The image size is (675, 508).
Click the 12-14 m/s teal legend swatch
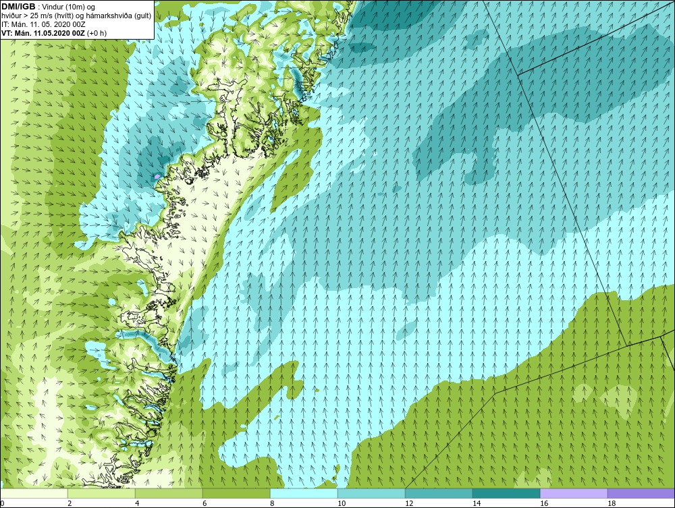click(x=439, y=493)
